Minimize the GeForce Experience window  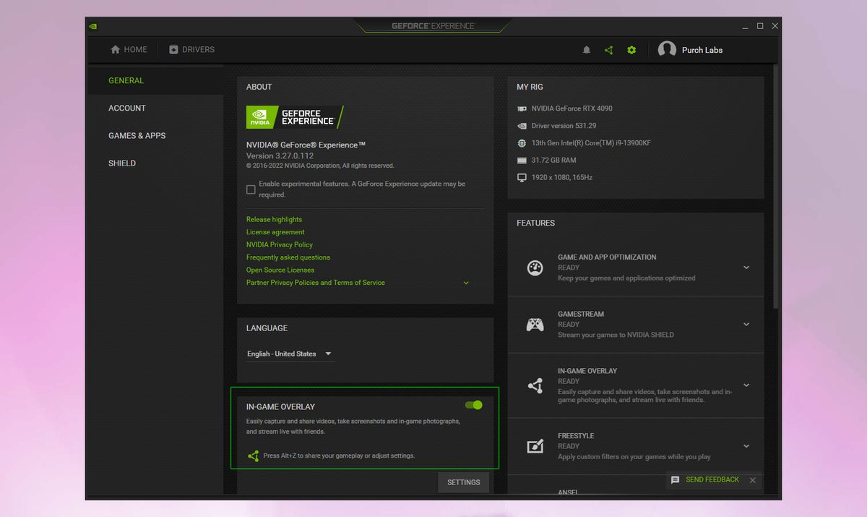point(745,26)
